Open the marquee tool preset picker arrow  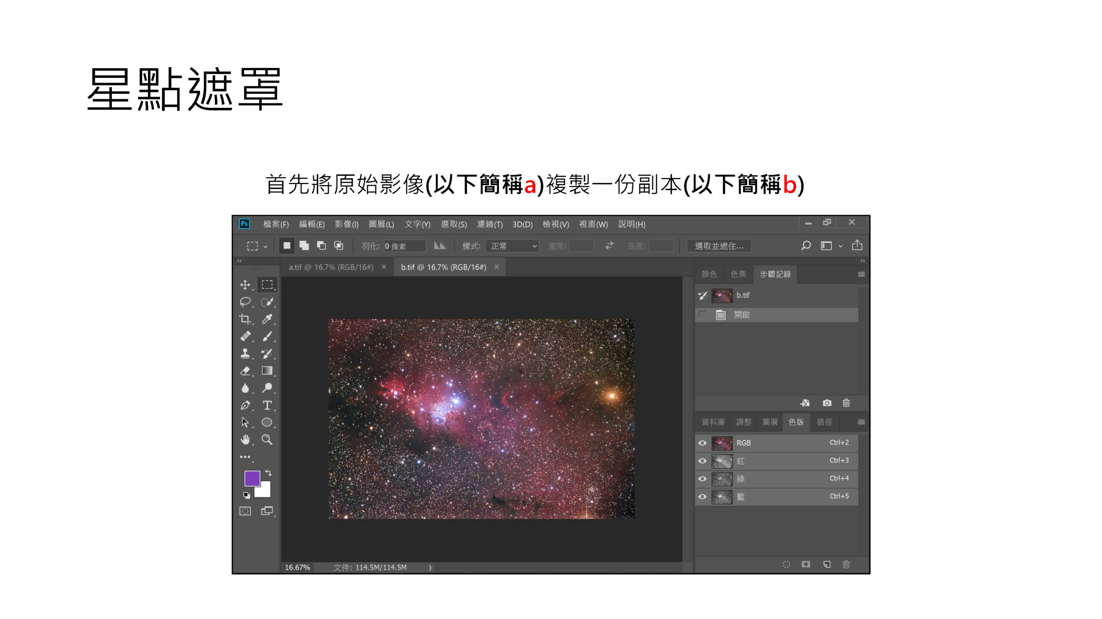[x=265, y=246]
